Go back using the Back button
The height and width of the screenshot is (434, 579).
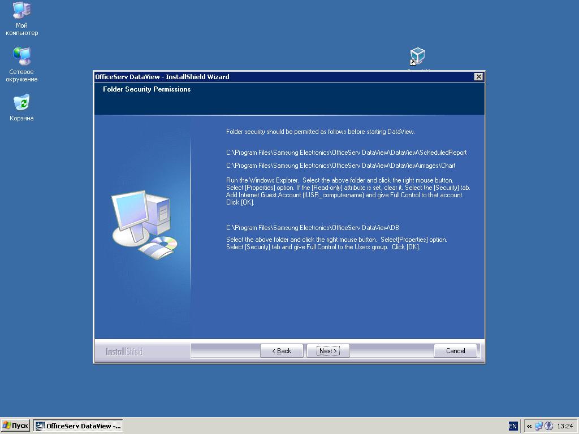(282, 351)
